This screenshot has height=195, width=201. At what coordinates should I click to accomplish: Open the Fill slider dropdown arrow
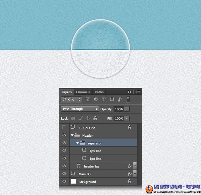pyautogui.click(x=127, y=119)
